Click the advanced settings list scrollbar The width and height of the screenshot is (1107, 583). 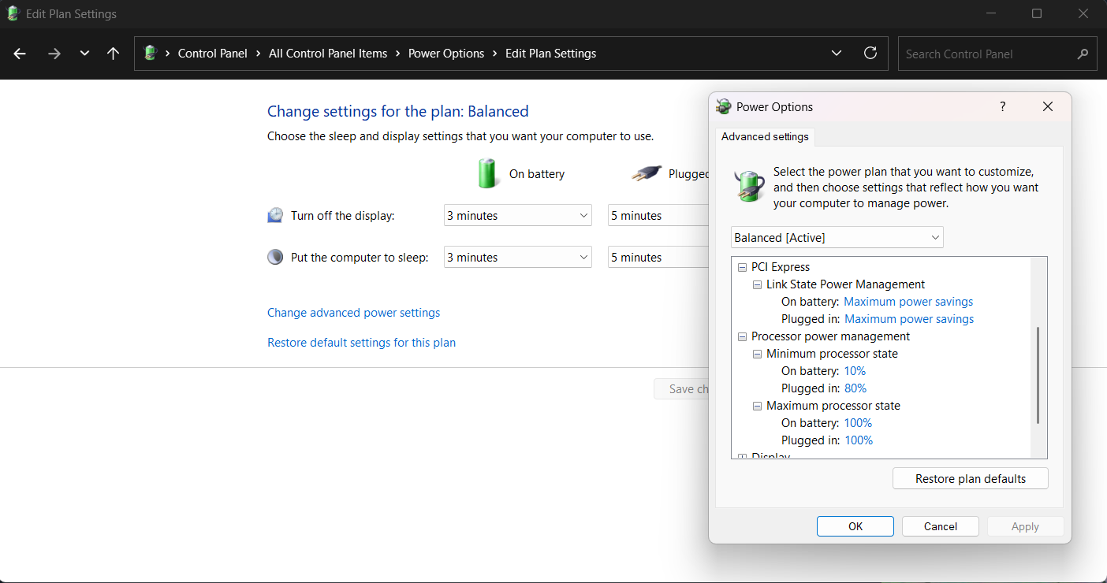1038,375
